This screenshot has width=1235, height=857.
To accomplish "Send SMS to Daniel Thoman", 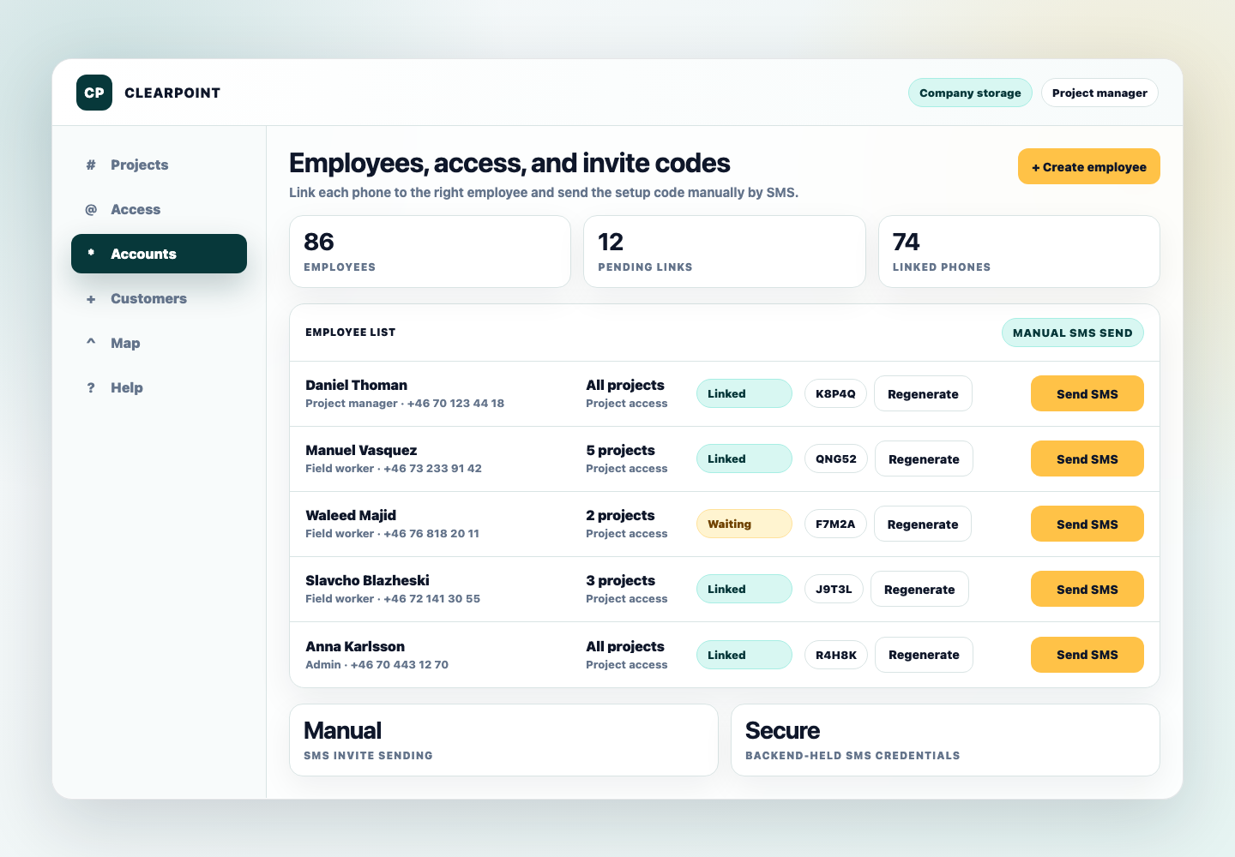I will (x=1087, y=393).
